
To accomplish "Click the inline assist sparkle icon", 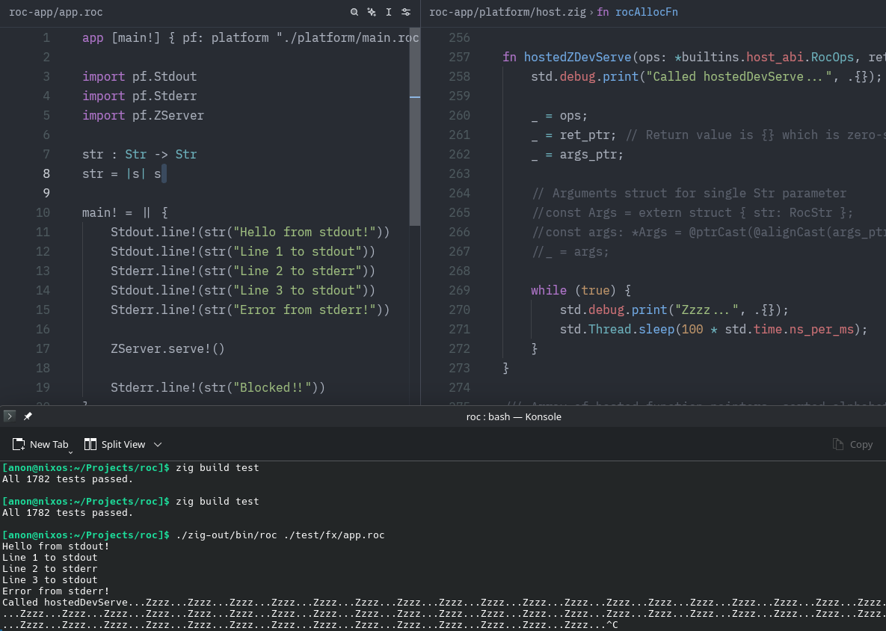I will [371, 13].
